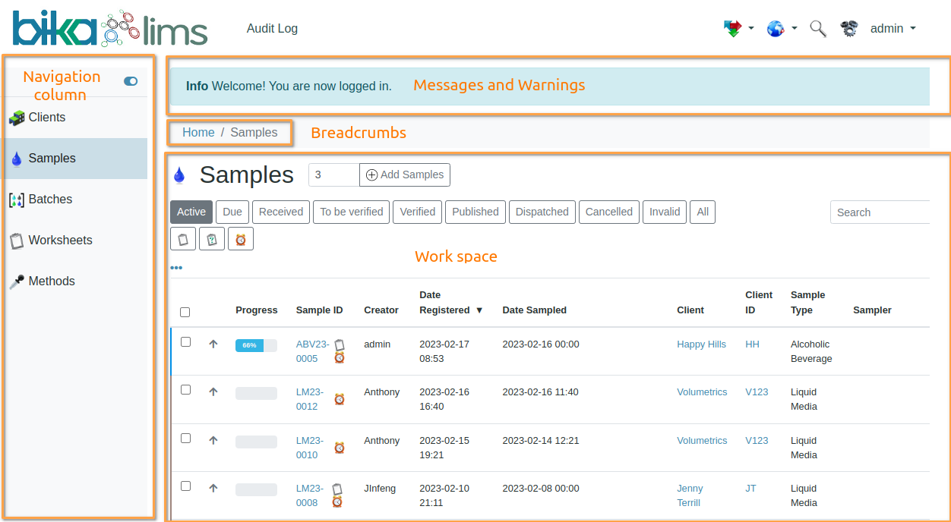
Task: Open the admin user dropdown
Action: tap(893, 29)
